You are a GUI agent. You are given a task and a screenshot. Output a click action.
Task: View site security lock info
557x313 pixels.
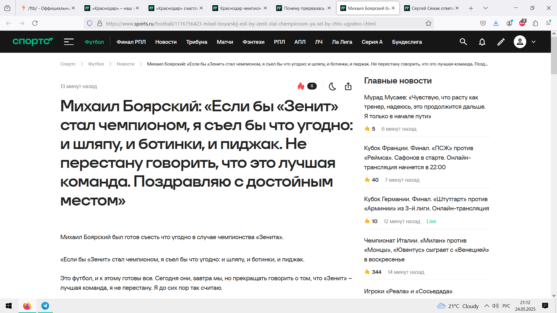click(100, 23)
